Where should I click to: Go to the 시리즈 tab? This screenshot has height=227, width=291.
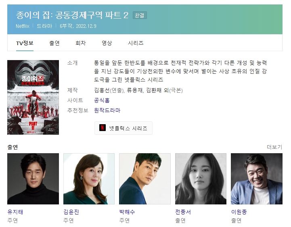136,43
